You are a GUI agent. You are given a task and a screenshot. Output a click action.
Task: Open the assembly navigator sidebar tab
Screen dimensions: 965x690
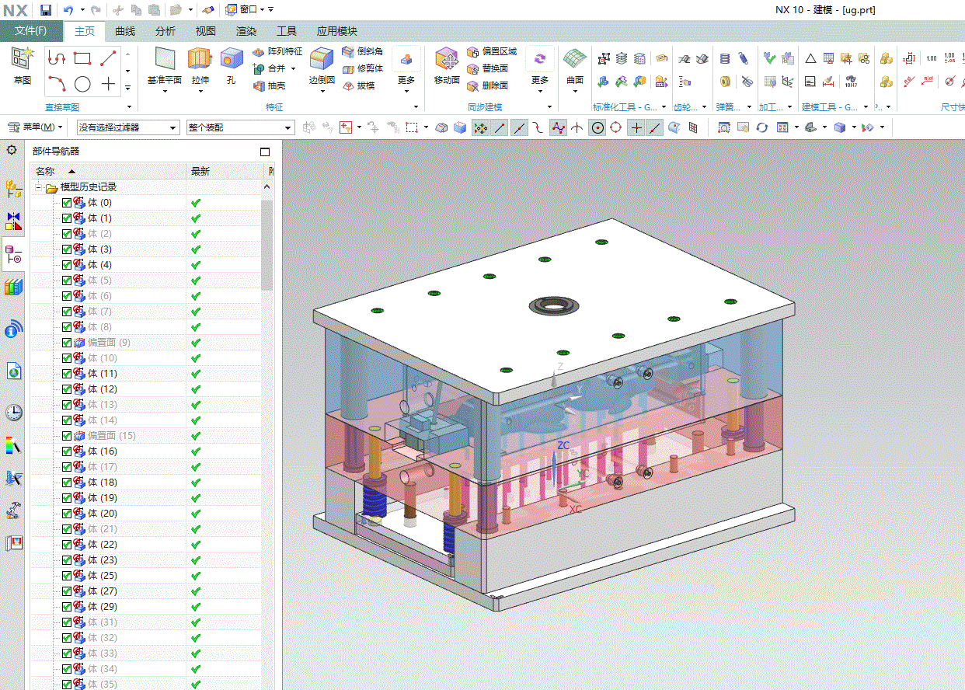(13, 188)
